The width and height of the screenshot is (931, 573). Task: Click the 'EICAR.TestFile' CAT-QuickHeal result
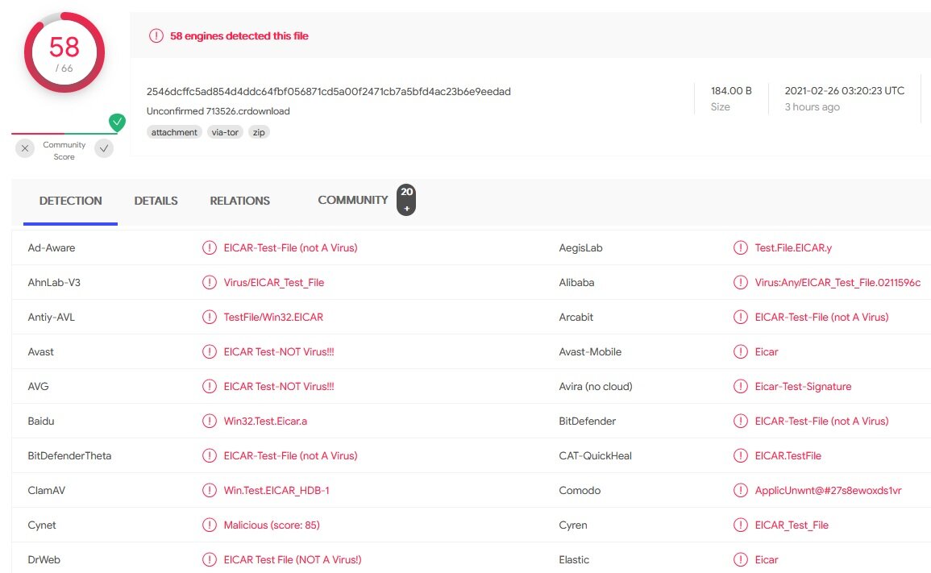coord(788,455)
